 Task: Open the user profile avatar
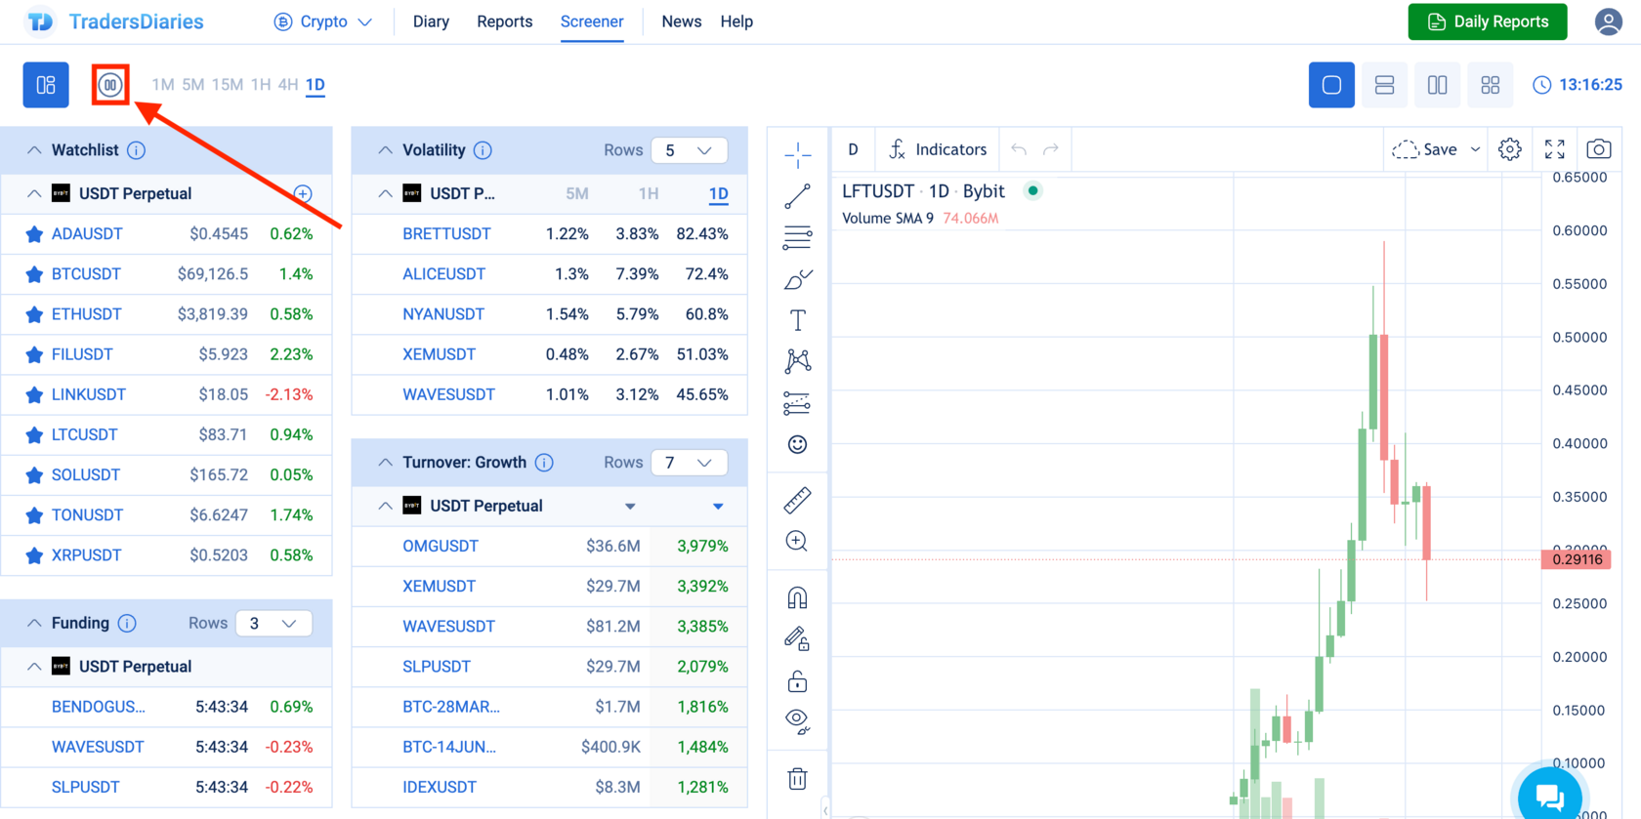click(x=1609, y=21)
